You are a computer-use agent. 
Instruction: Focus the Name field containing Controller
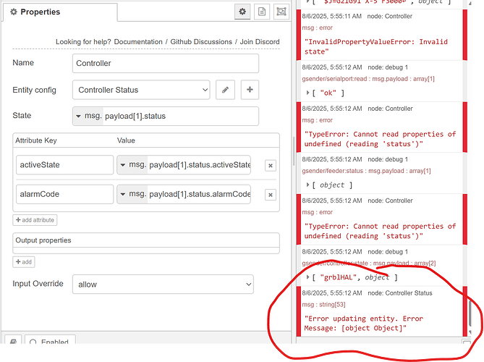tap(166, 63)
